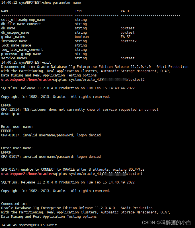Click the instance_name parameter name

pyautogui.click(x=14, y=41)
